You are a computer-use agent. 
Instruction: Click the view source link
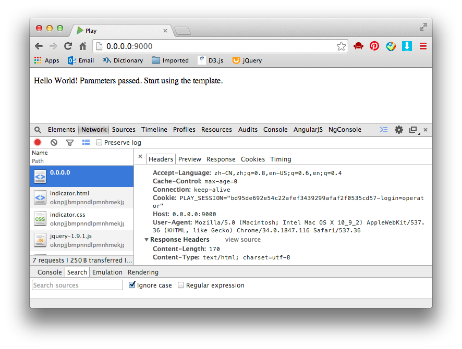[242, 240]
